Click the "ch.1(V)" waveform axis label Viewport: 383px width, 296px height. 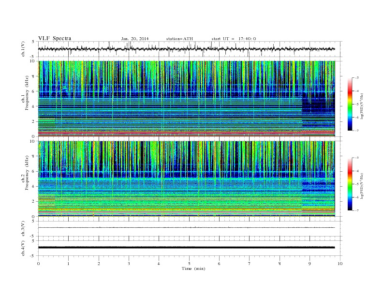[23, 49]
